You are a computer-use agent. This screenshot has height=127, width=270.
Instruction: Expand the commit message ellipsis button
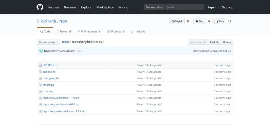[79, 51]
